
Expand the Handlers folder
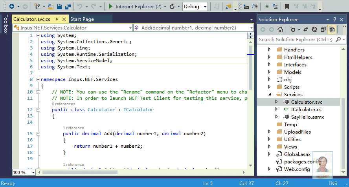[269, 49]
